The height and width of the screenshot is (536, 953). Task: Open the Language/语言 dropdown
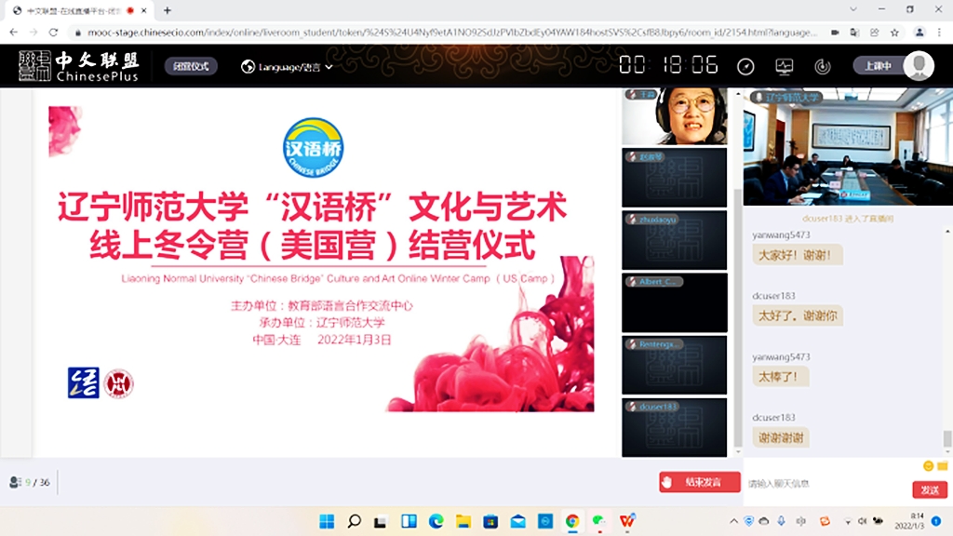coord(287,67)
